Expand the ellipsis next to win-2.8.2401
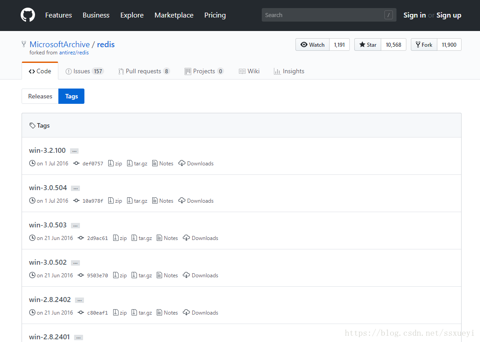This screenshot has width=480, height=342. 79,338
